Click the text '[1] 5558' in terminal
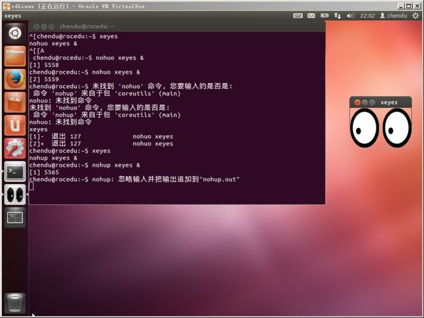 coord(44,65)
